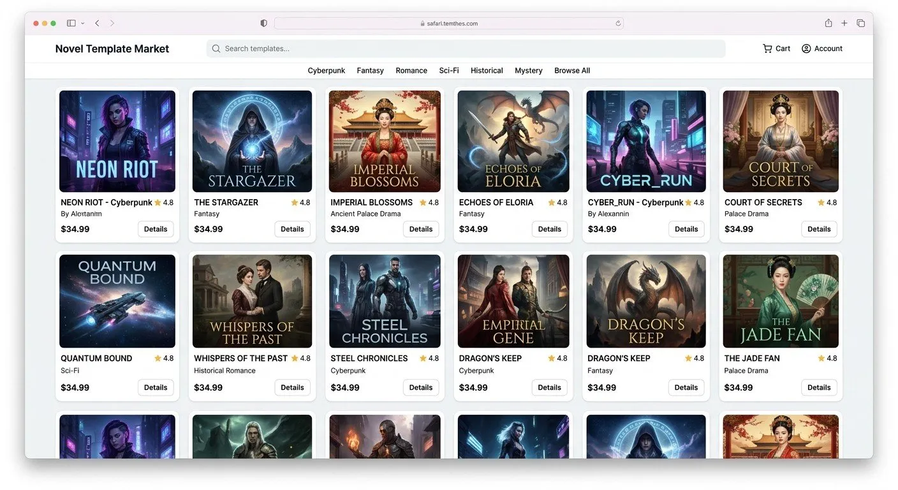View Details for COURT OF SECRETS
Screen dimensions: 898x490
pos(819,229)
